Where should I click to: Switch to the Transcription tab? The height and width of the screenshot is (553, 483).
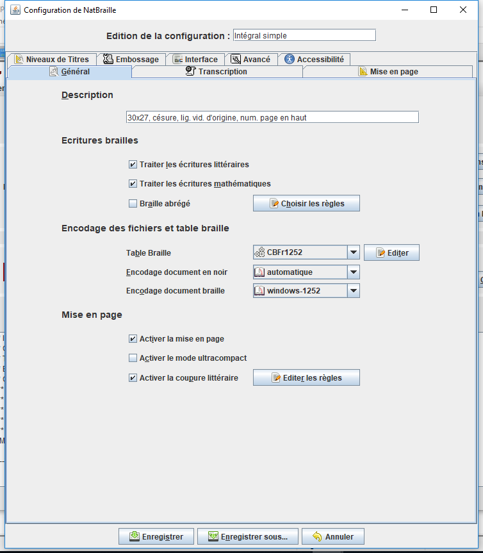217,72
